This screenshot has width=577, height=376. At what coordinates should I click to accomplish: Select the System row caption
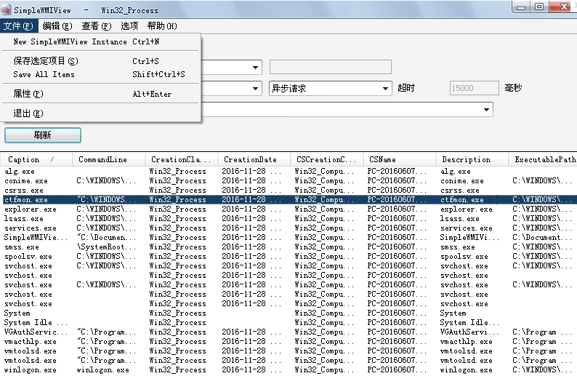point(17,313)
